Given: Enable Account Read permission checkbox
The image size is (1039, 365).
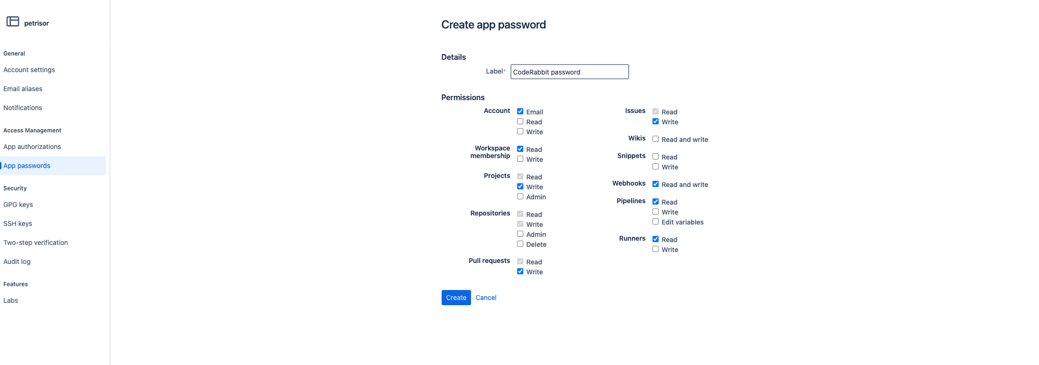Looking at the screenshot, I should 520,122.
